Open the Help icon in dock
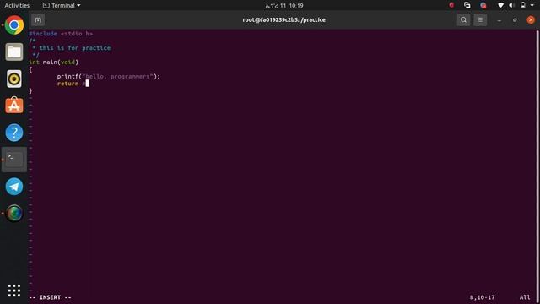This screenshot has width=540, height=304. pos(14,133)
